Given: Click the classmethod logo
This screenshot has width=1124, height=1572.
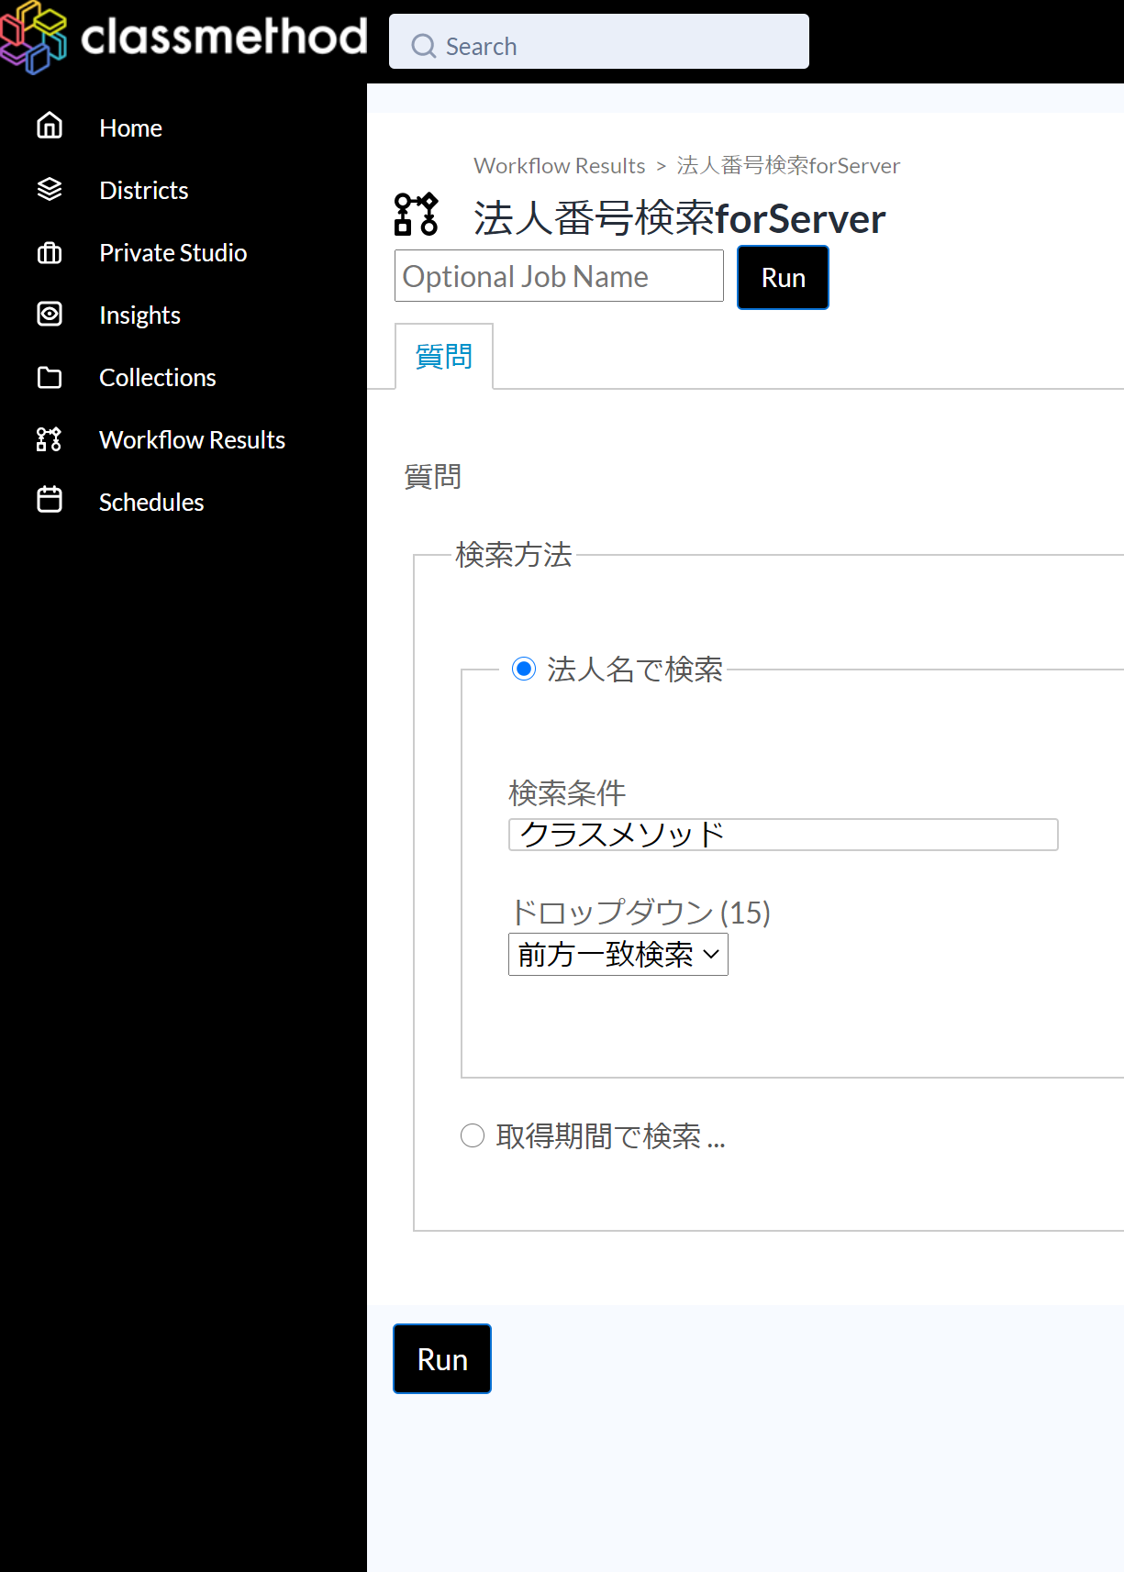Looking at the screenshot, I should point(184,38).
